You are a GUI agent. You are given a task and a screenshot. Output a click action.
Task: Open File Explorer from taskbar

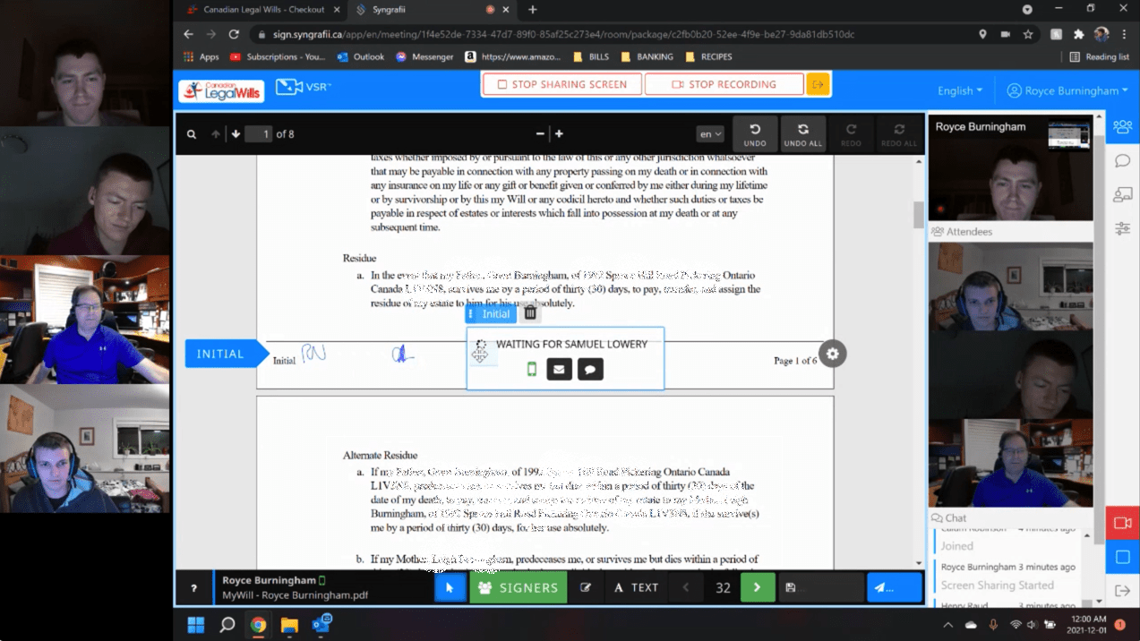289,625
